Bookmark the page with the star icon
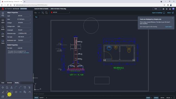Viewport: 176px width, 99px height. (x=164, y=5)
